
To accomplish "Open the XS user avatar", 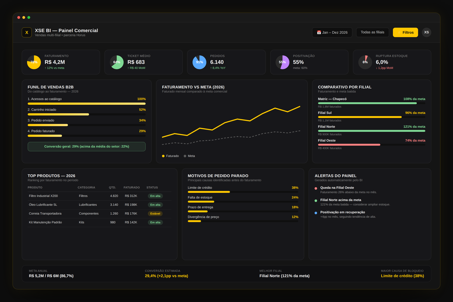I will point(426,32).
